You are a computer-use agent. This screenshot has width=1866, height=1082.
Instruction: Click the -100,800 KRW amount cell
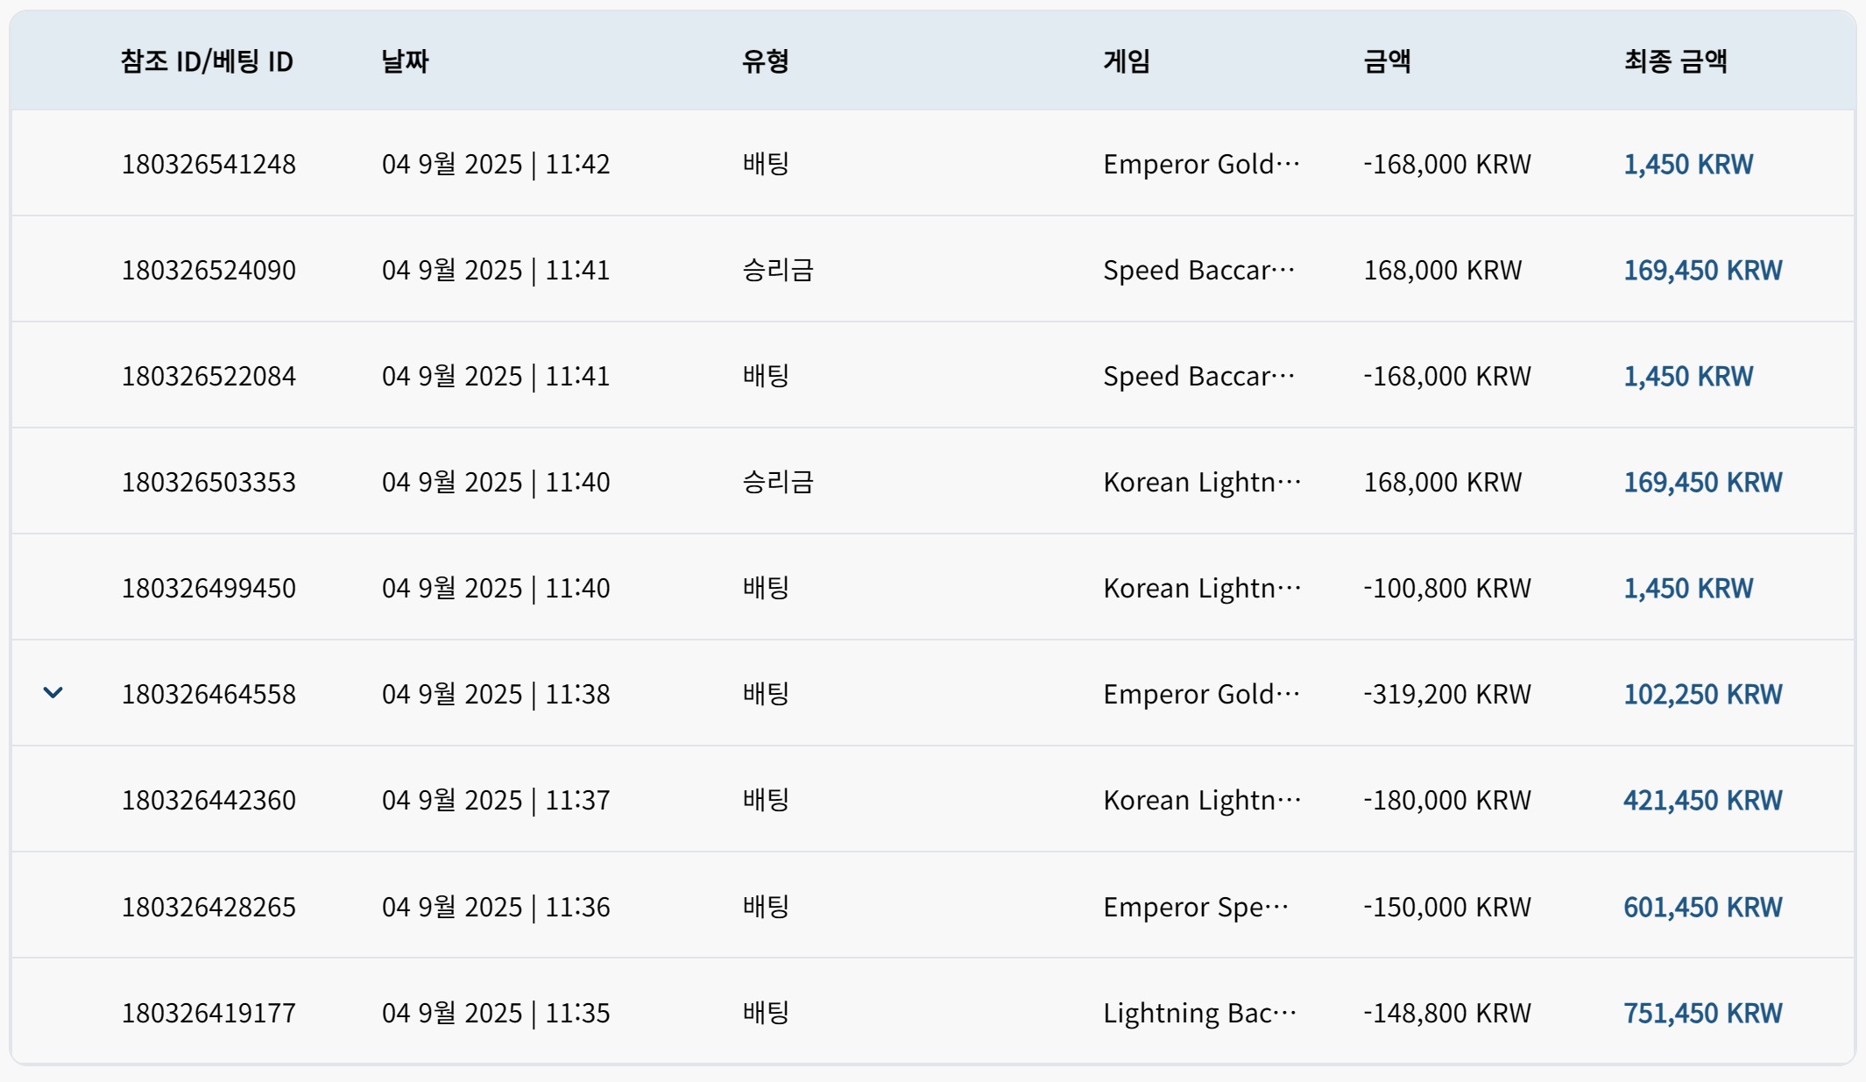coord(1447,588)
